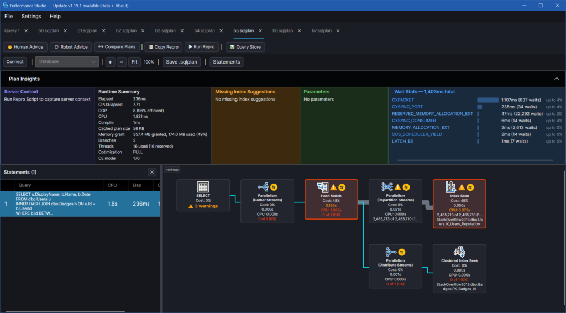The width and height of the screenshot is (566, 313).
Task: Select the Clustered Index Seek icon
Action: [459, 252]
